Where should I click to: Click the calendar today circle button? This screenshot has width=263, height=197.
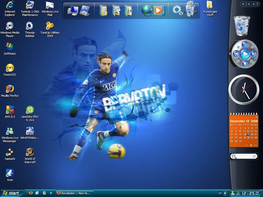tap(251, 145)
